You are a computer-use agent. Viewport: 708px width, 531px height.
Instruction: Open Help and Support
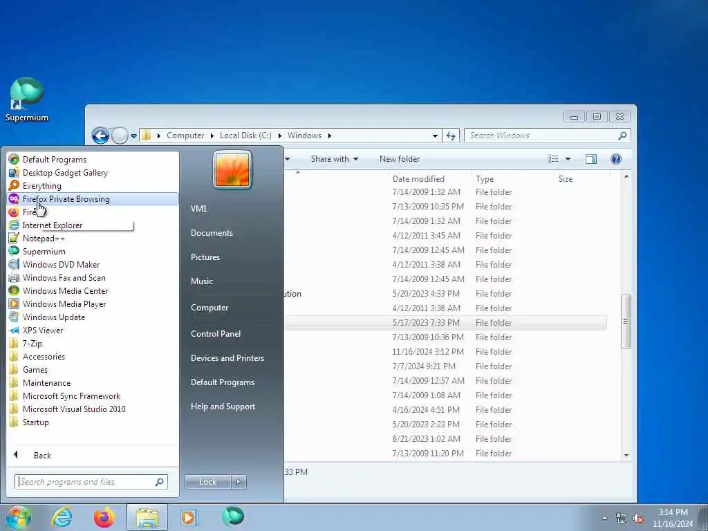pos(223,406)
